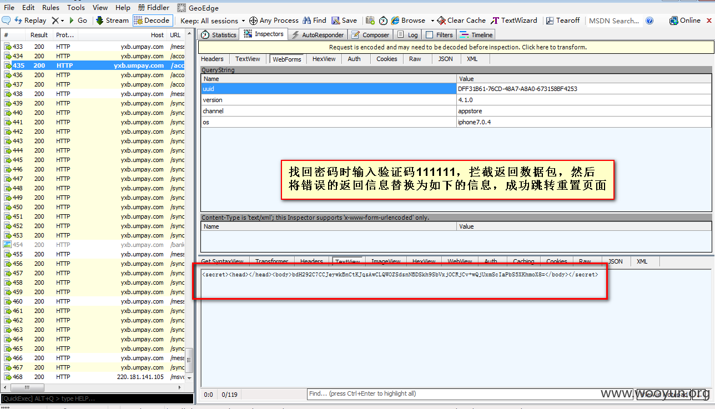This screenshot has height=409, width=715.
Task: Select session 435 in the list
Action: tap(94, 65)
